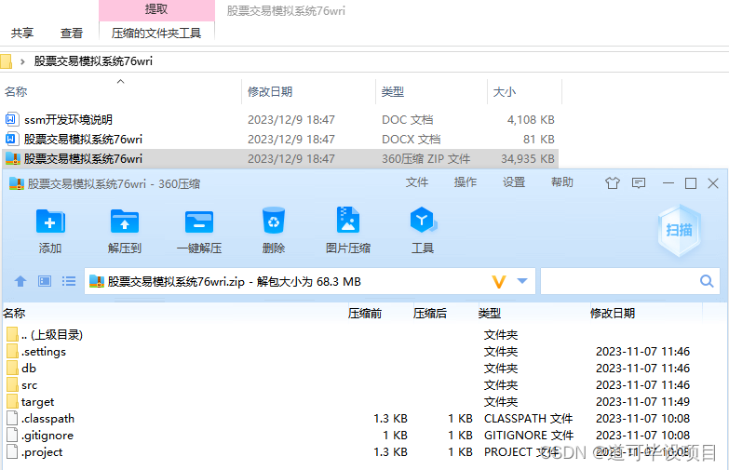
Task: Click the 4,108 KB size cell
Action: (531, 119)
